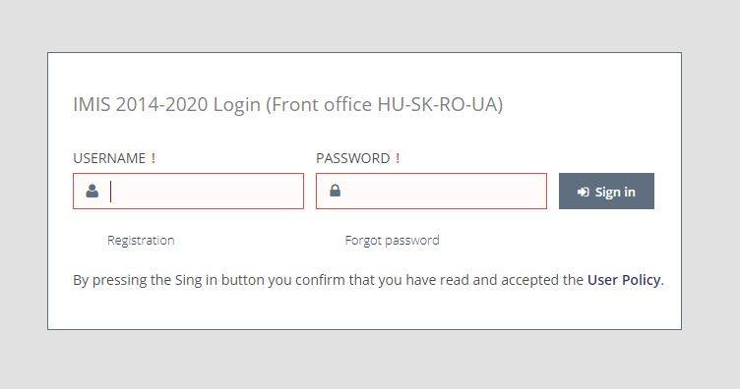Screen dimensions: 740x389
Task: Click the padlock icon in password field
Action: (336, 191)
